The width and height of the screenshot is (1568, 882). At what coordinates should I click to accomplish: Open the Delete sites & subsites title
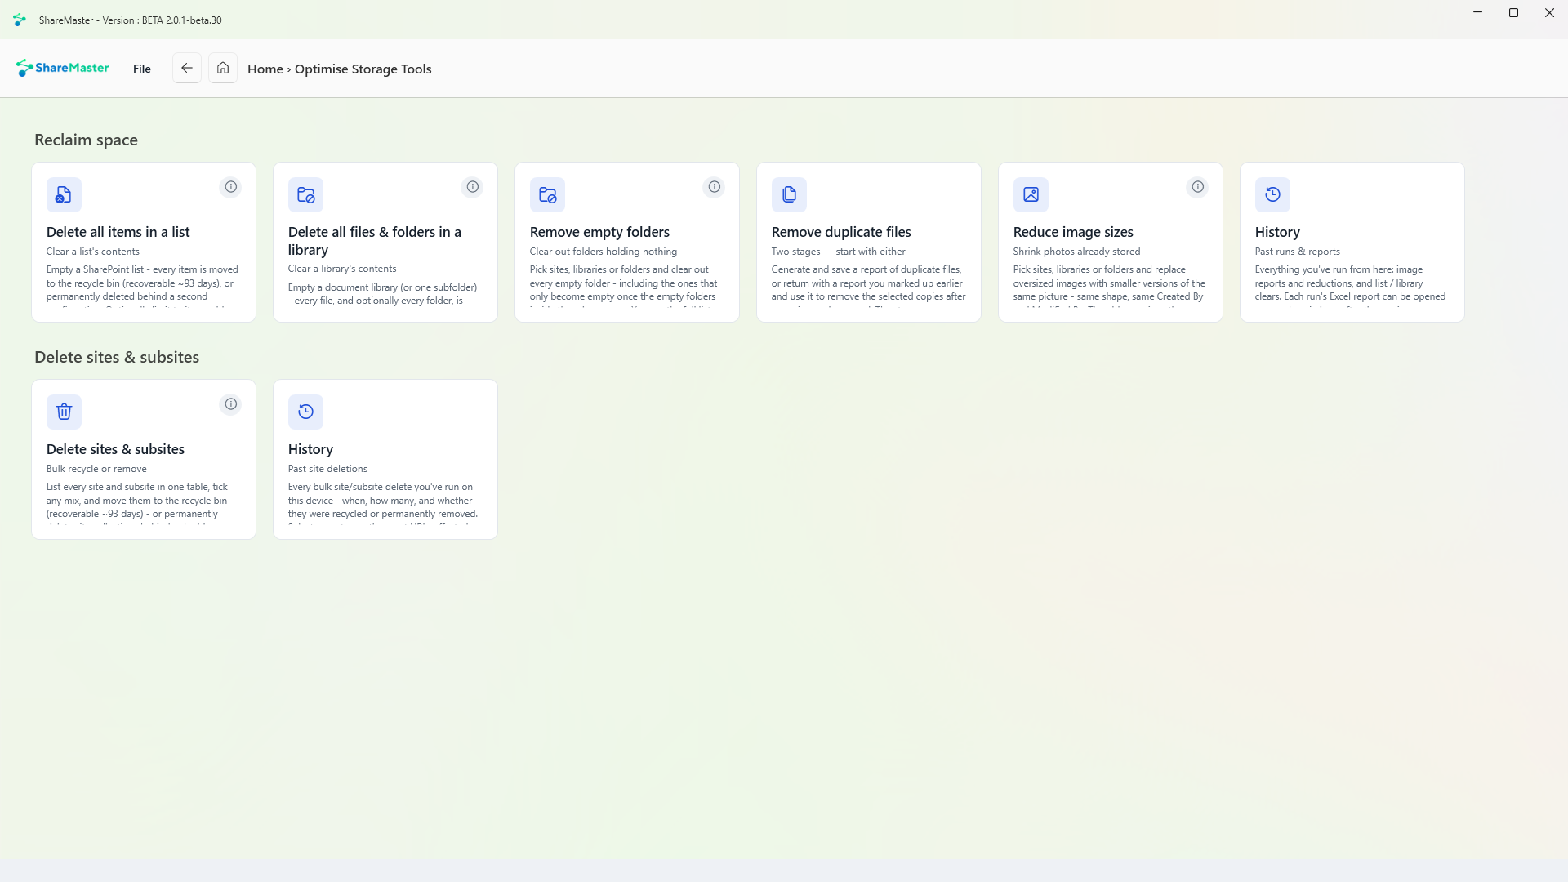115,449
